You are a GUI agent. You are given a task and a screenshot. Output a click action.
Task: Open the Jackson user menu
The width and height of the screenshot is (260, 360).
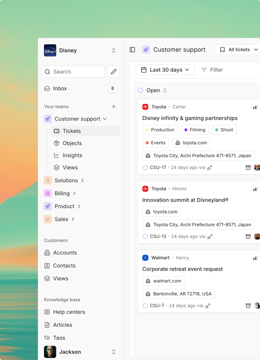(80, 352)
